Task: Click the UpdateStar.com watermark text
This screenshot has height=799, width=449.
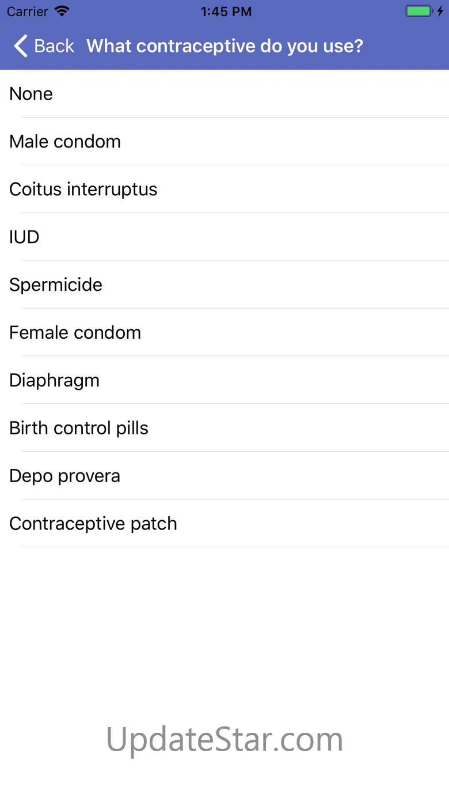Action: (224, 739)
